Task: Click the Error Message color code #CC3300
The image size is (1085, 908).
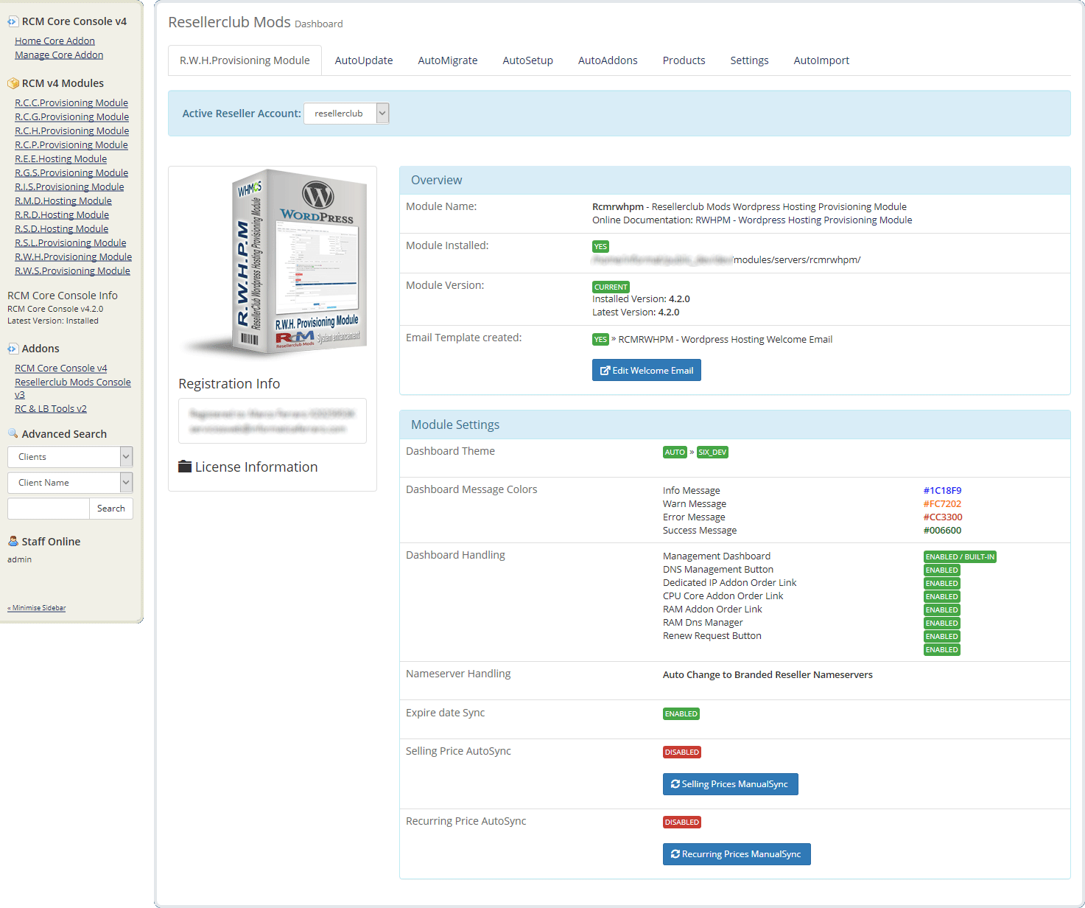Action: pos(943,517)
